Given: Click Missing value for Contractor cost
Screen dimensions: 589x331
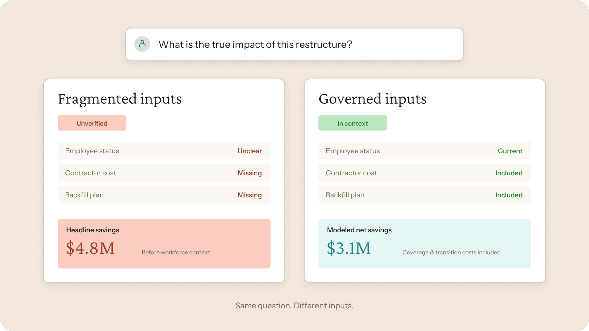Looking at the screenshot, I should click(x=250, y=173).
